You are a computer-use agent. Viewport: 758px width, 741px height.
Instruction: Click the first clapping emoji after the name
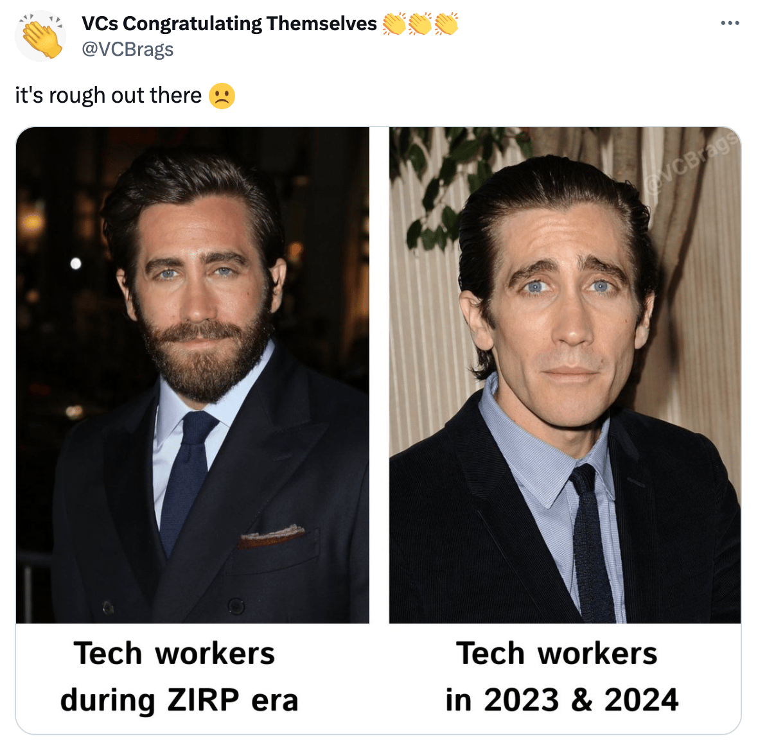tap(394, 24)
